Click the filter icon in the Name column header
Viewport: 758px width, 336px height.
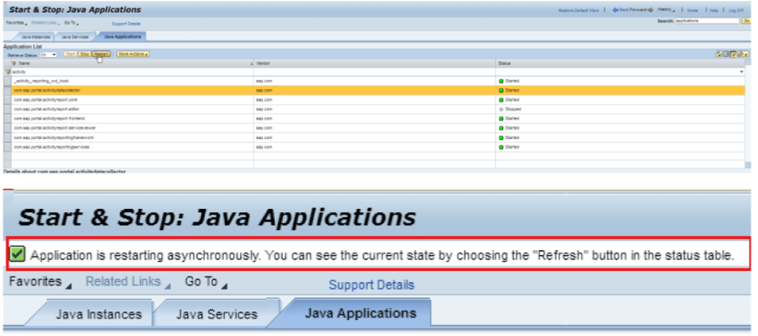[14, 63]
